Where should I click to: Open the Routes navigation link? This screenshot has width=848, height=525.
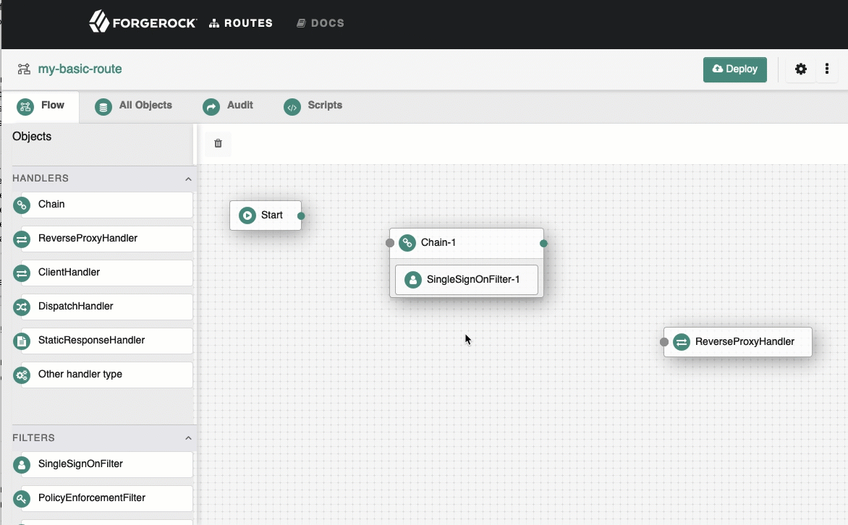point(241,22)
